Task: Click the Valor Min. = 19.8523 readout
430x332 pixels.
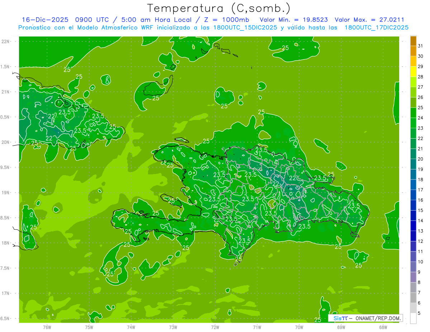Action: click(x=293, y=20)
